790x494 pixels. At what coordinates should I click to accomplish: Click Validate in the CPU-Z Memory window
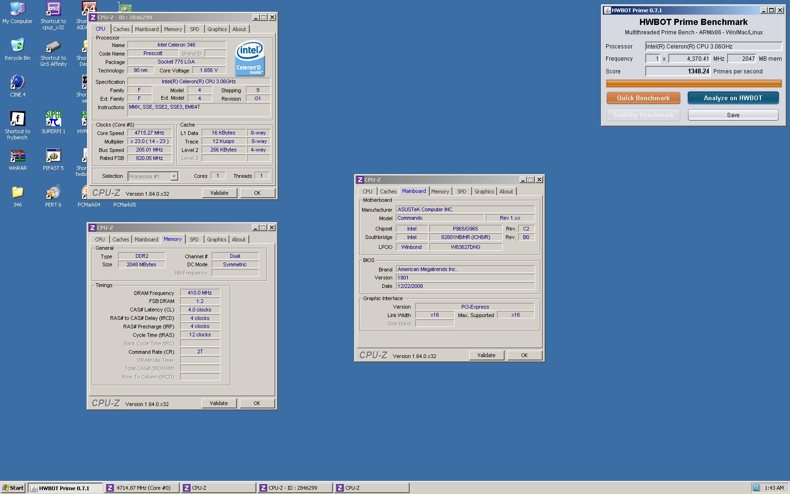click(x=219, y=403)
